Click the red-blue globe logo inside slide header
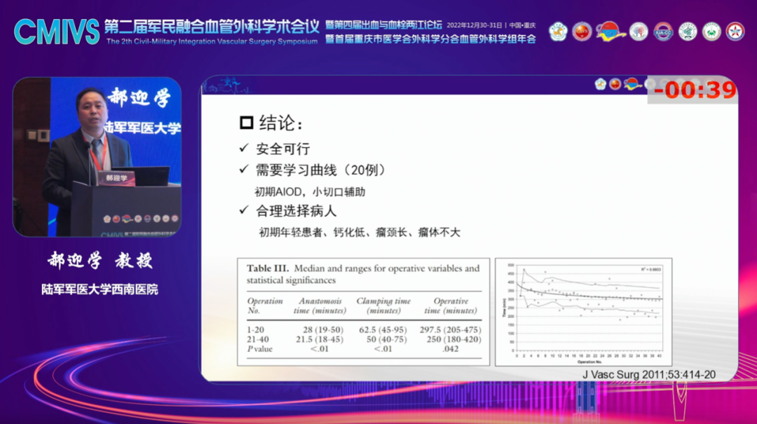Screen dimensions: 757x424 (x=632, y=85)
